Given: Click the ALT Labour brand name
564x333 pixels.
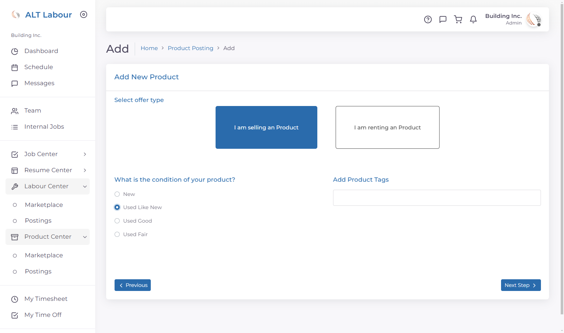Looking at the screenshot, I should [49, 15].
